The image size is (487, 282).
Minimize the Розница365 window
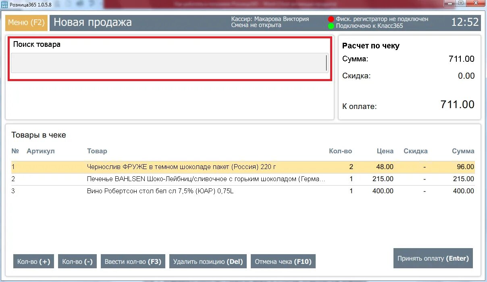pos(450,3)
